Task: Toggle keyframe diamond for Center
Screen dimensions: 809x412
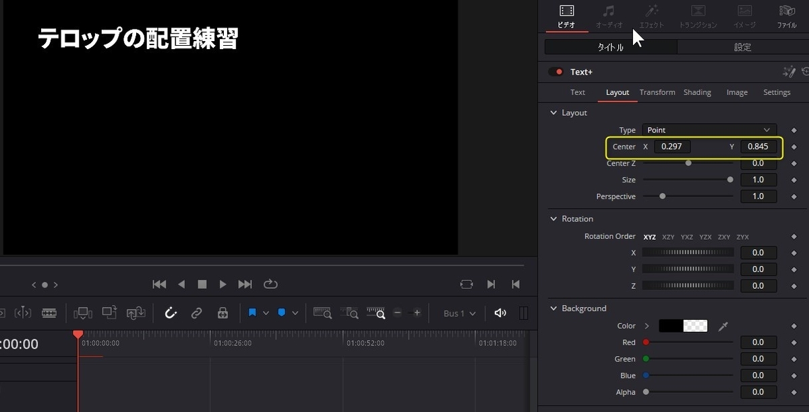Action: pos(794,147)
